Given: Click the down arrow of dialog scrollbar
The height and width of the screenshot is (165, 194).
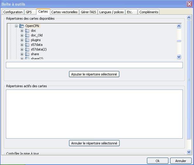Looking at the screenshot, I should coord(189,152).
